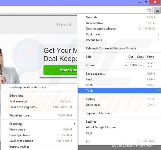Open Settings from the Chrome menu

coord(119,122)
